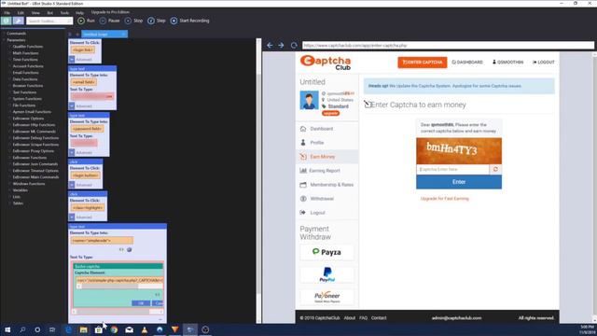Click the browser URL address bar
Image resolution: width=597 pixels, height=336 pixels.
point(448,46)
